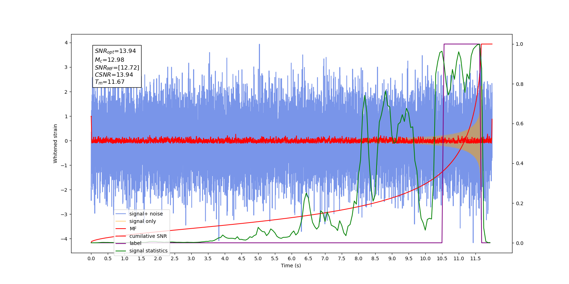Viewport: 569px width, 284px height.
Task: Click the Tm=11.67 annotation line
Action: click(x=110, y=82)
